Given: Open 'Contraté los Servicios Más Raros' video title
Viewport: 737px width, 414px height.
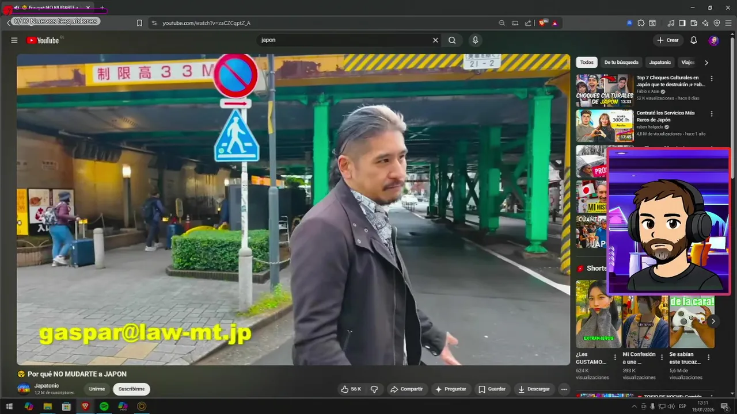Looking at the screenshot, I should coord(665,116).
